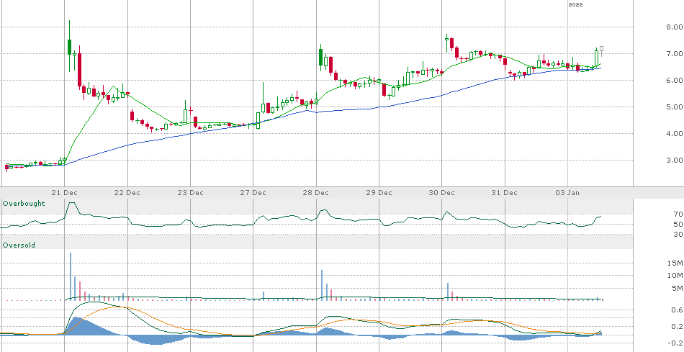
Task: Click the first green candle of 21 Dec
Action: [x=69, y=47]
